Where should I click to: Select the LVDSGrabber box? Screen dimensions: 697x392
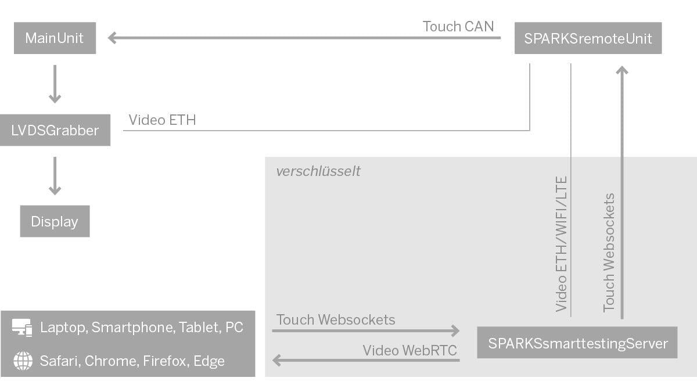coord(55,130)
